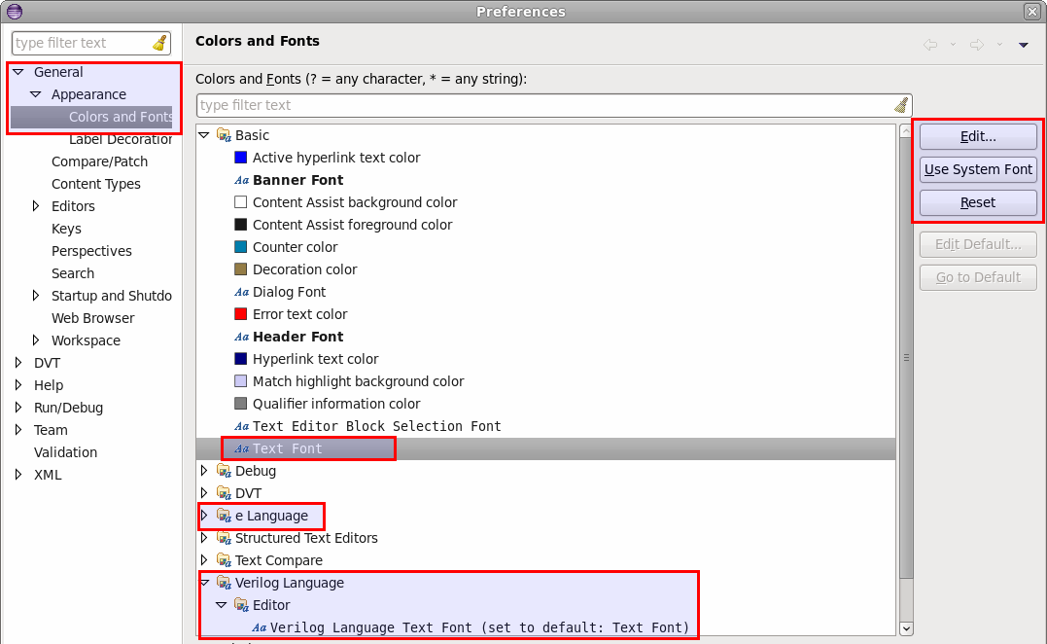Screen dimensions: 1047x644
Task: Click the Basic category folder icon
Action: click(223, 135)
